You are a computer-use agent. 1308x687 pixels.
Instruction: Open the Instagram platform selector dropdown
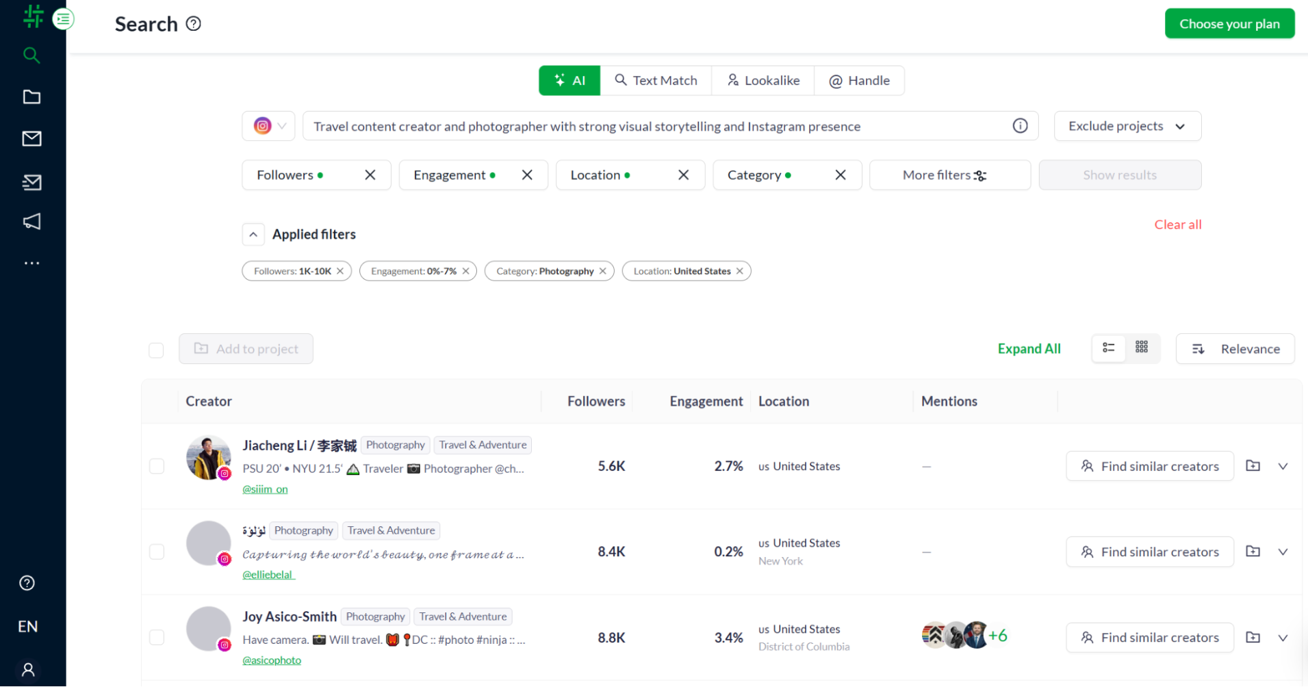coord(268,126)
